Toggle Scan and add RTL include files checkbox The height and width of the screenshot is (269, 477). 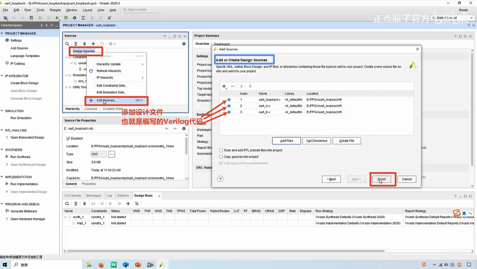pyautogui.click(x=221, y=150)
